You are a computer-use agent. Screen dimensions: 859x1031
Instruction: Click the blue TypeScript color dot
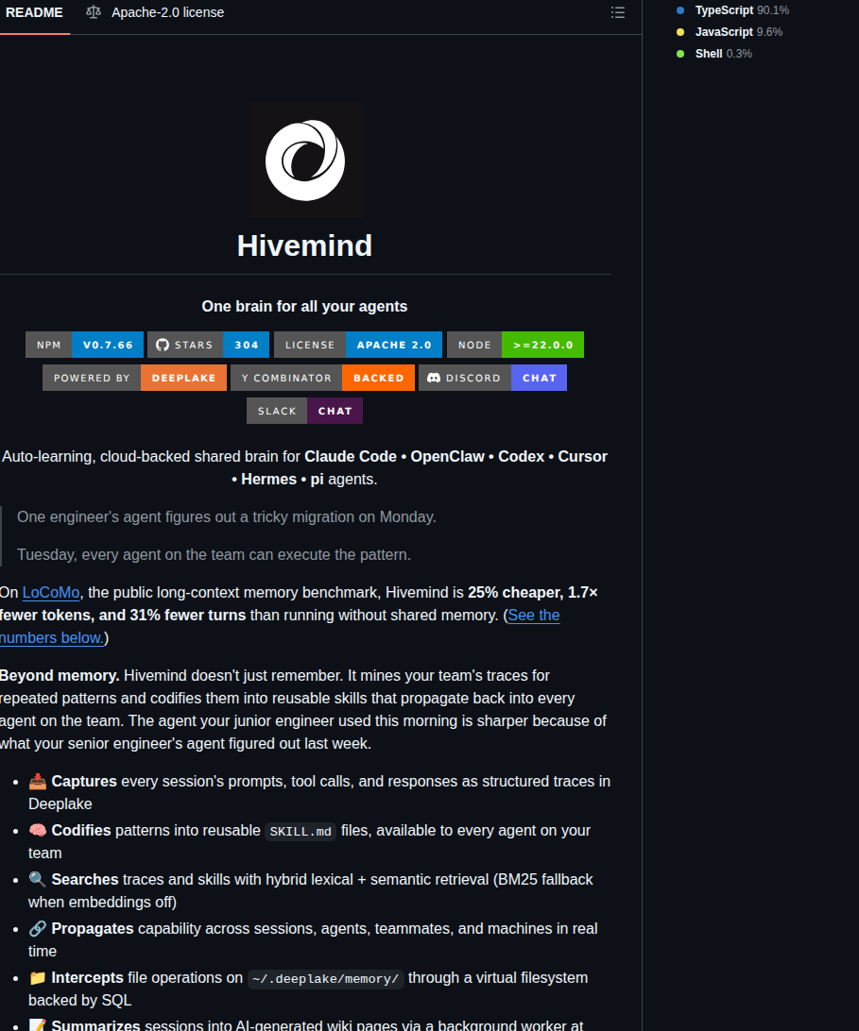coord(680,10)
